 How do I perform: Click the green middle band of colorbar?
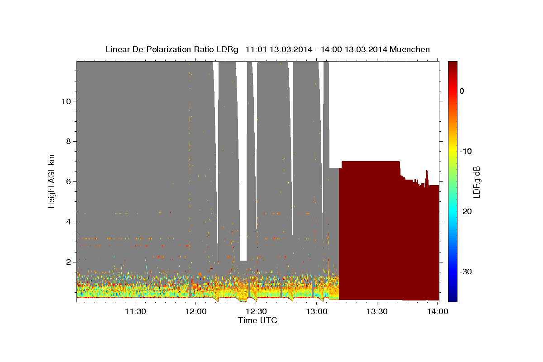(x=452, y=181)
